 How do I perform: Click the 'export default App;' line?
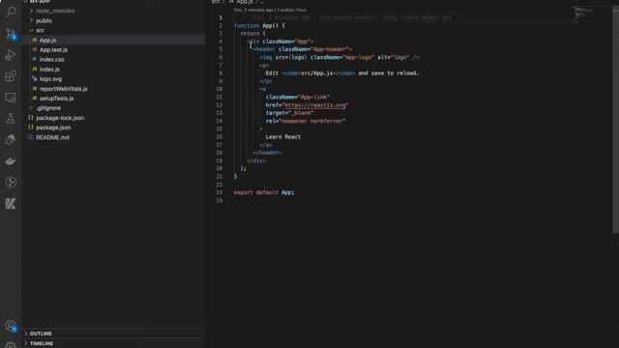[x=264, y=192]
